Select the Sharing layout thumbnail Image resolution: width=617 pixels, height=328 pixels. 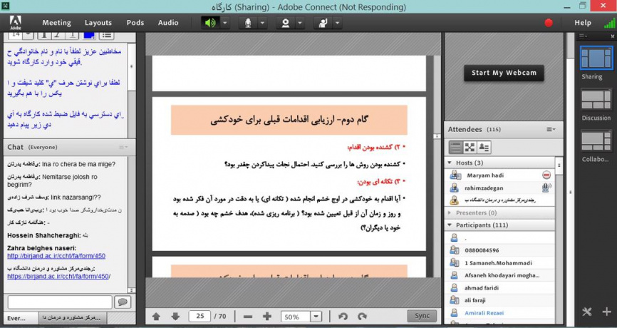(596, 58)
